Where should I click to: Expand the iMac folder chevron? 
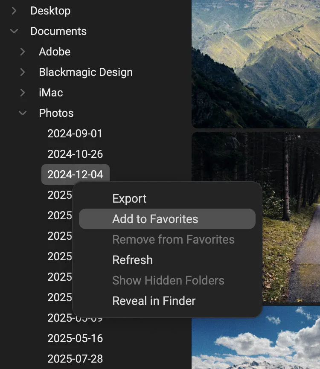tap(23, 93)
